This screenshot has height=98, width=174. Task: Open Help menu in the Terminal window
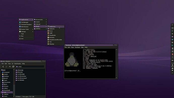(86, 47)
